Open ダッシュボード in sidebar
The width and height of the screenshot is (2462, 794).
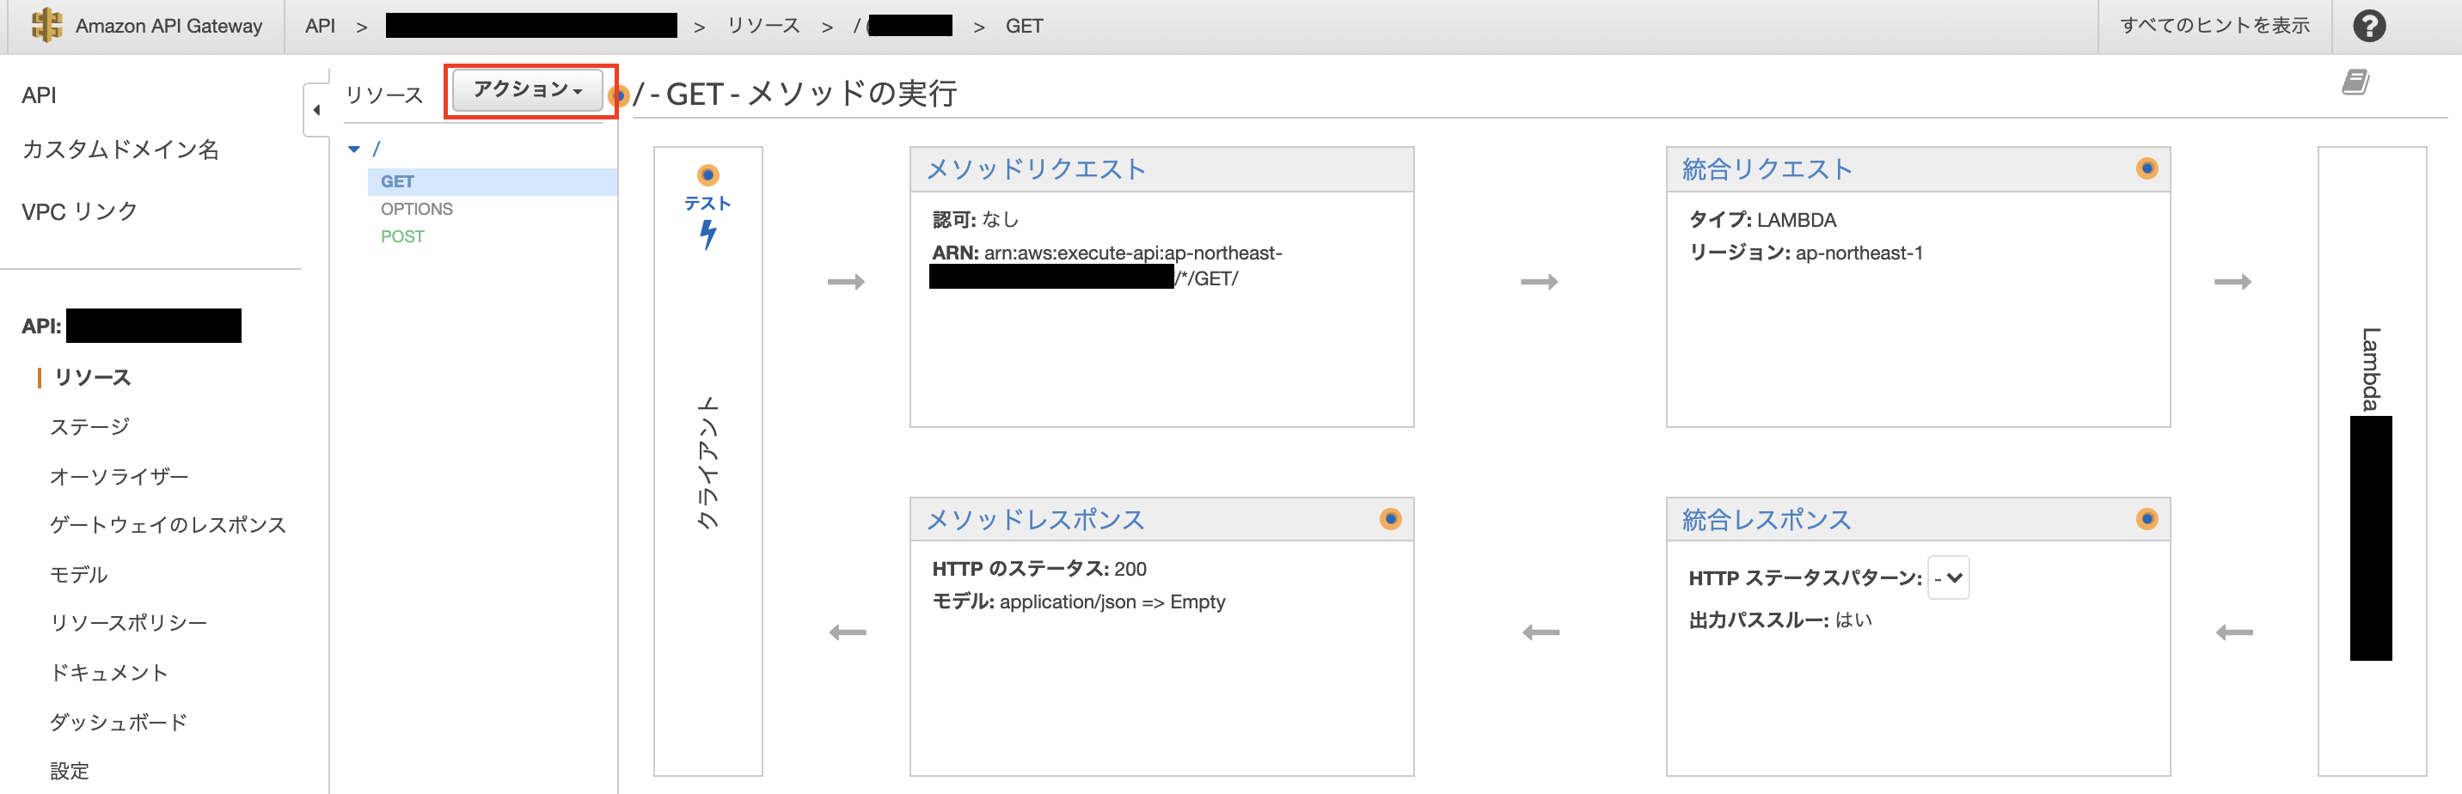click(x=119, y=723)
